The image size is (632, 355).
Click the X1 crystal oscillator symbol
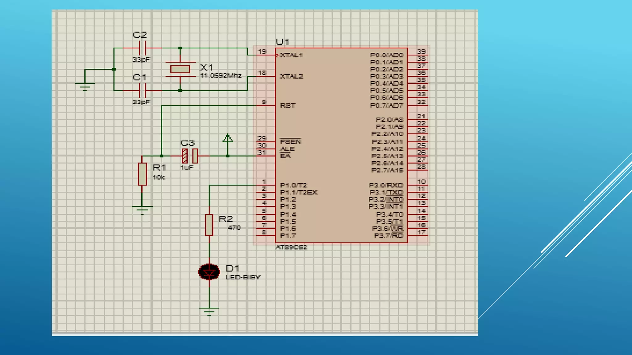[180, 69]
